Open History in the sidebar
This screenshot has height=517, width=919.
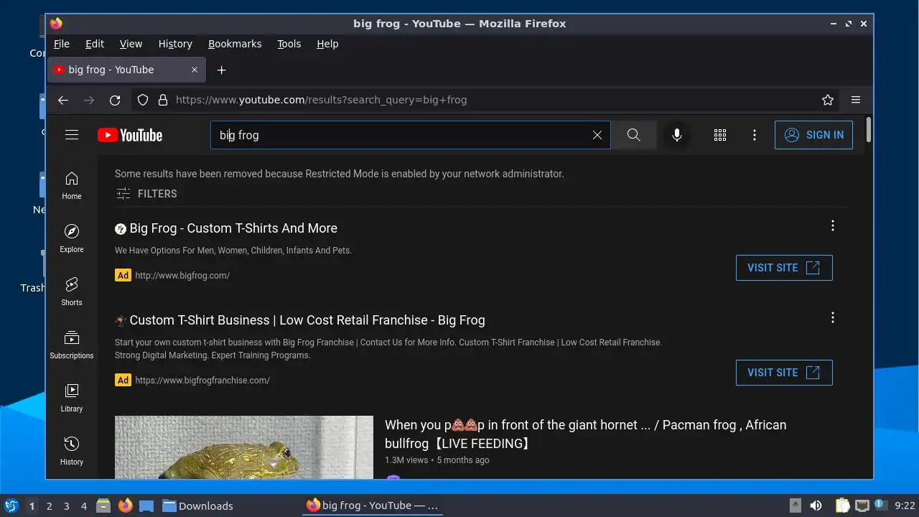coord(72,451)
